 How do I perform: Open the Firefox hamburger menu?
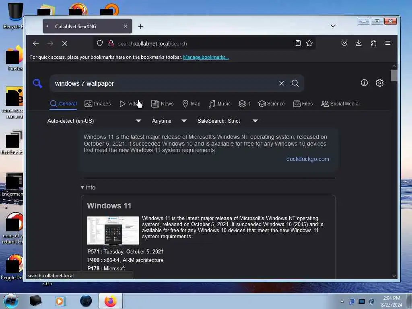388,43
